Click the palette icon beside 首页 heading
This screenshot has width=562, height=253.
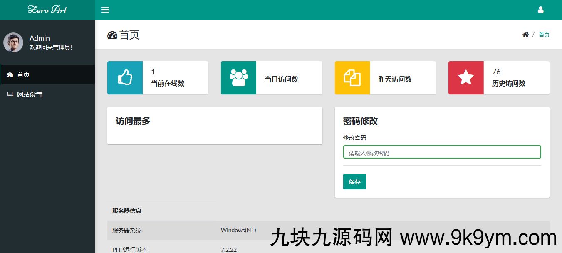pyautogui.click(x=112, y=35)
